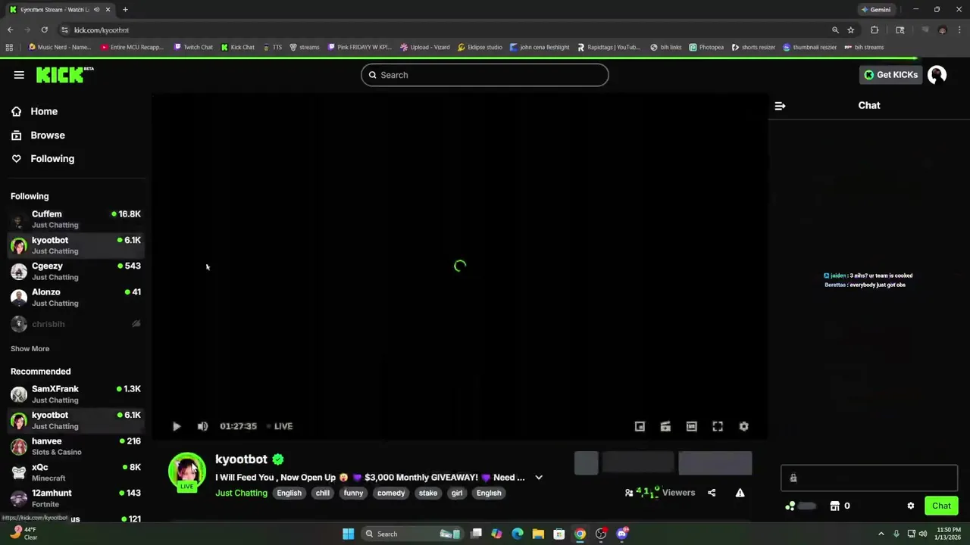Open offline channel chrisbih
Screen dimensions: 970x545
click(x=76, y=324)
